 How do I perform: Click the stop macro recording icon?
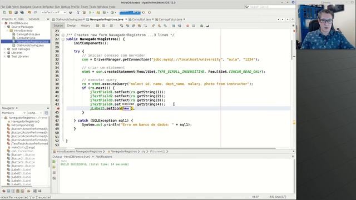click(x=194, y=26)
